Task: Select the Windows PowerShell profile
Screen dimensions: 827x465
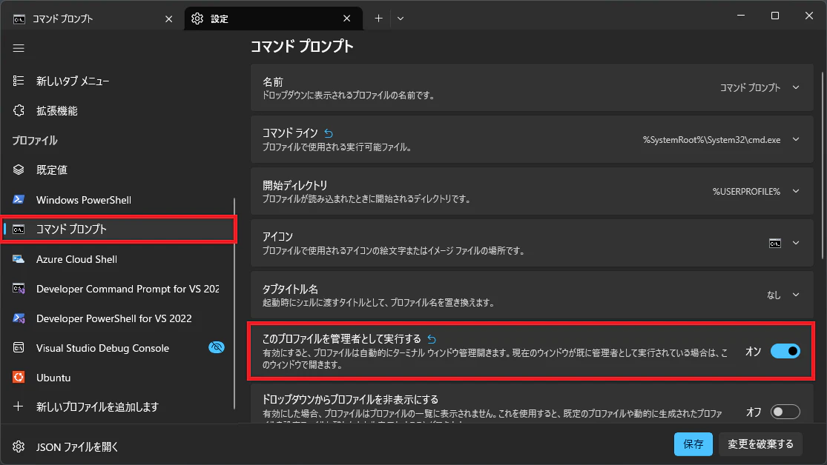Action: (x=118, y=200)
